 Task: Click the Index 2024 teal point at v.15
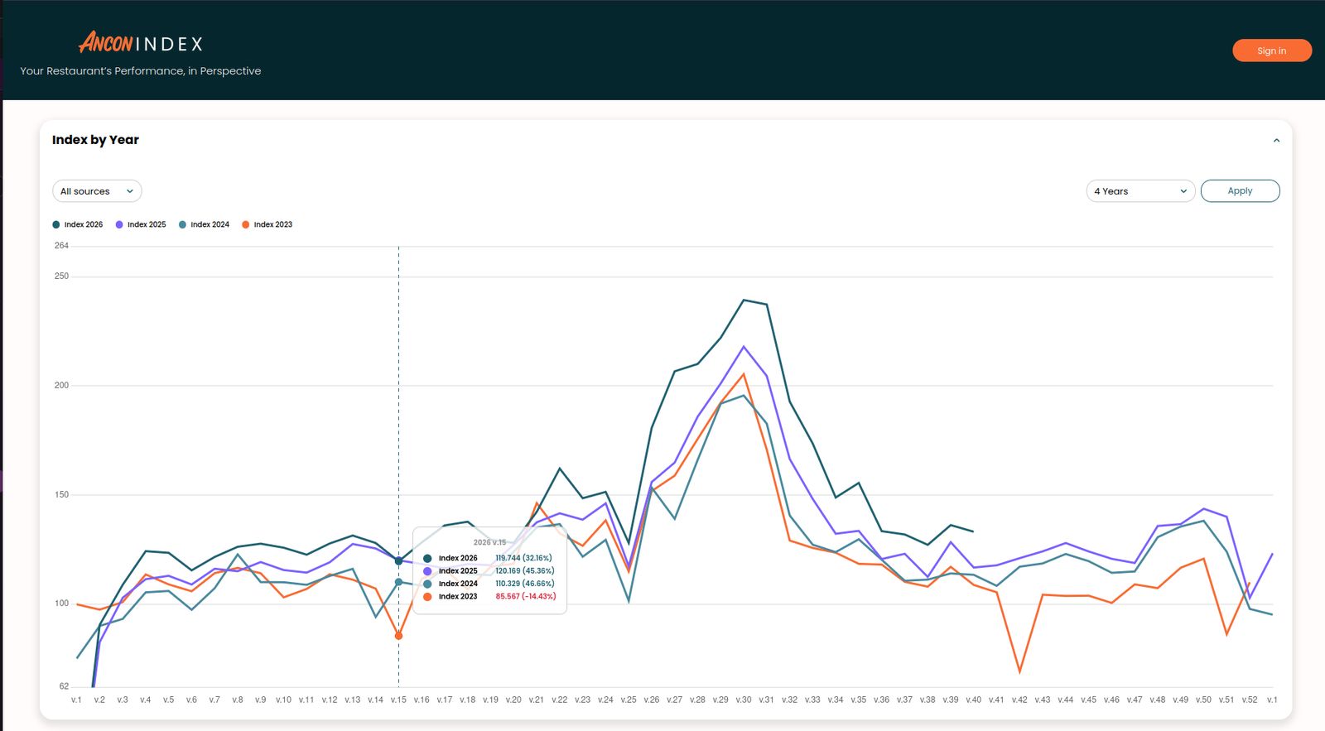(398, 582)
